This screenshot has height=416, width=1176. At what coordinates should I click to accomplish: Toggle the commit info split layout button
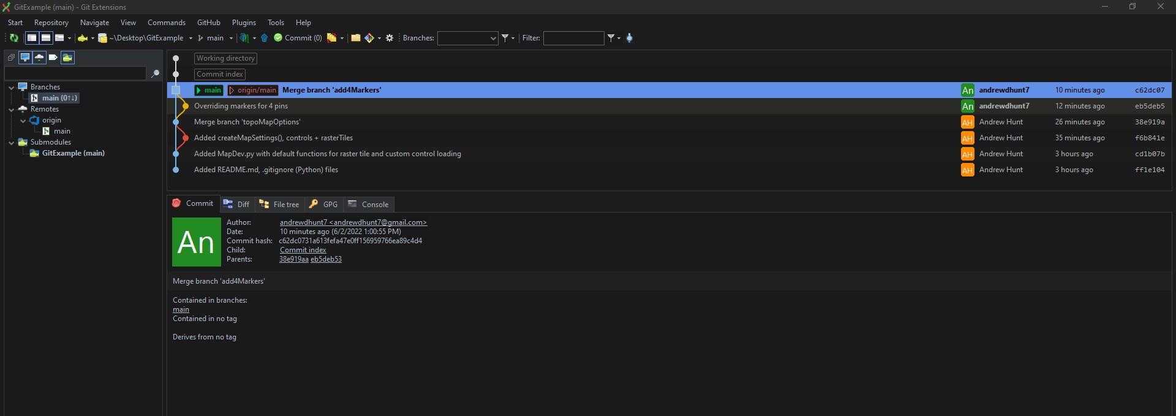pyautogui.click(x=46, y=38)
